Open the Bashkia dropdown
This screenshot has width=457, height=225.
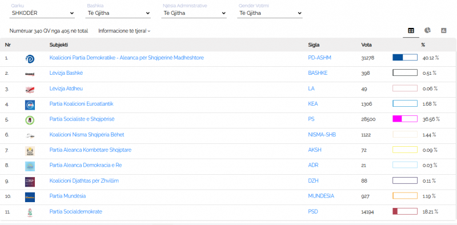point(118,13)
